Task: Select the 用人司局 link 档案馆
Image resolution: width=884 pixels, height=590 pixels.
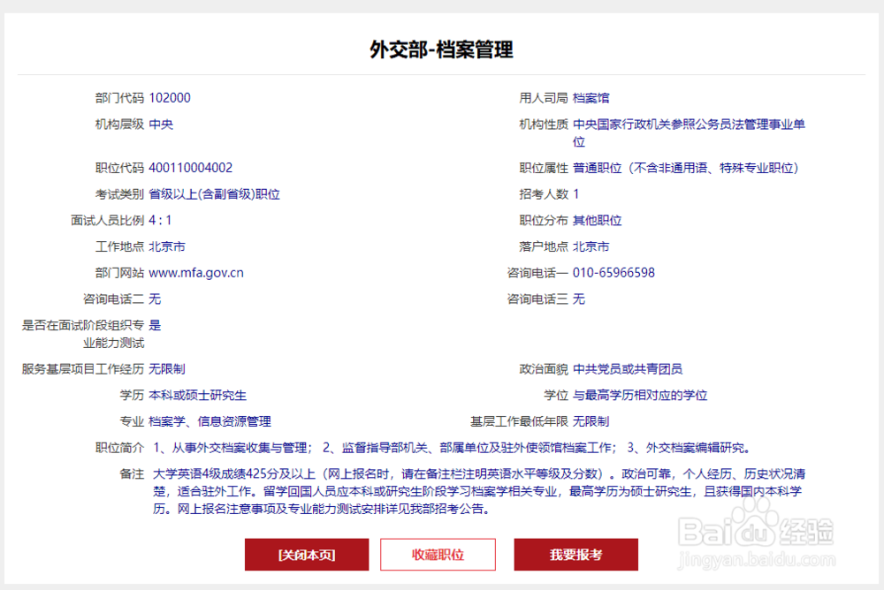Action: click(591, 97)
